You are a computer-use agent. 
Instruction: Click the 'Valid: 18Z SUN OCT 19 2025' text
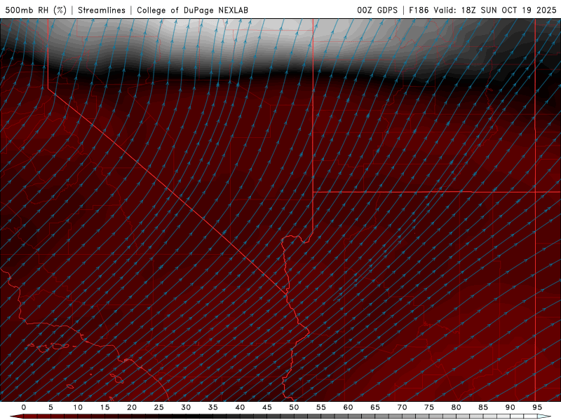tap(495, 10)
